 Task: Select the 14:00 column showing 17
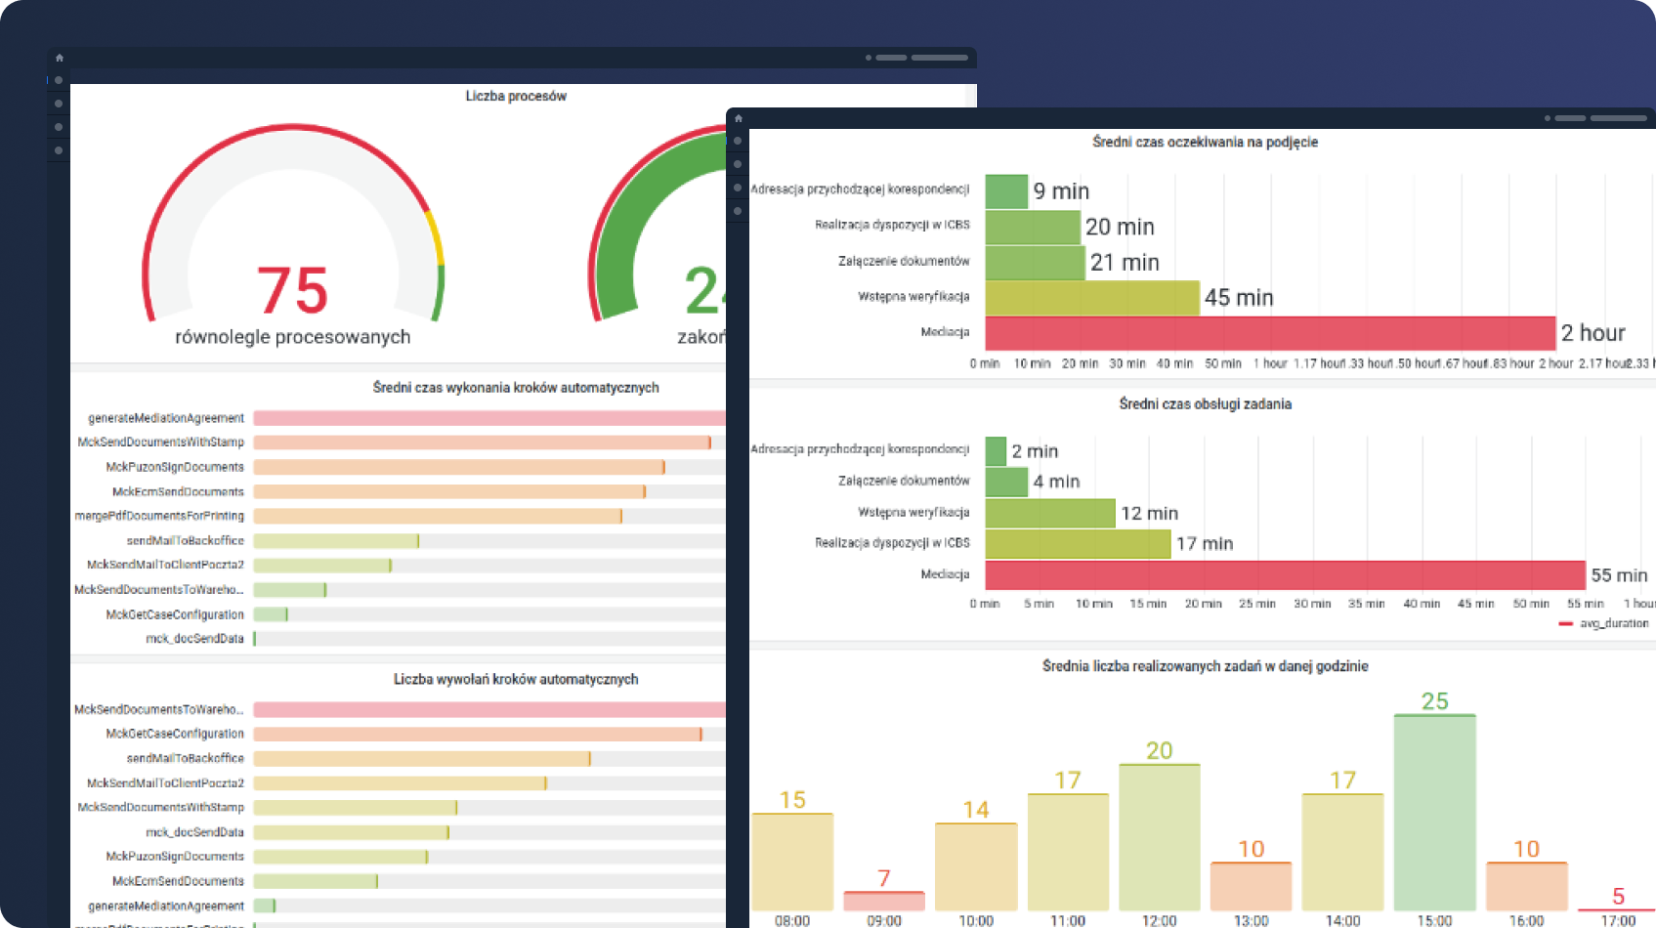coord(1343,853)
